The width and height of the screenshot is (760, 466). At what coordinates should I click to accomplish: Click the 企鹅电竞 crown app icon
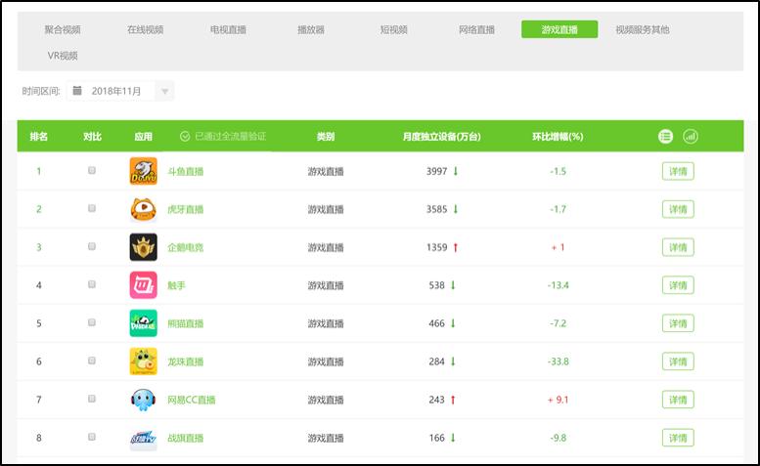coord(143,247)
